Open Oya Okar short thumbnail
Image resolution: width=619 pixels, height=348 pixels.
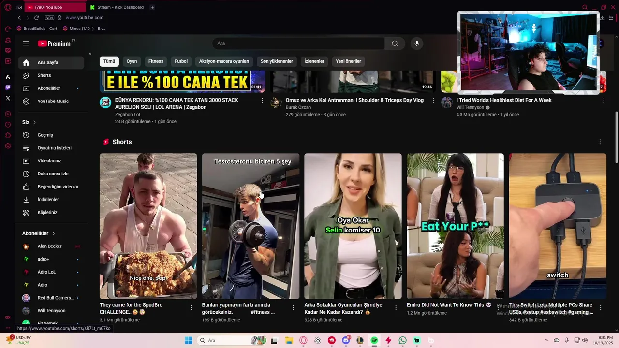(x=353, y=226)
